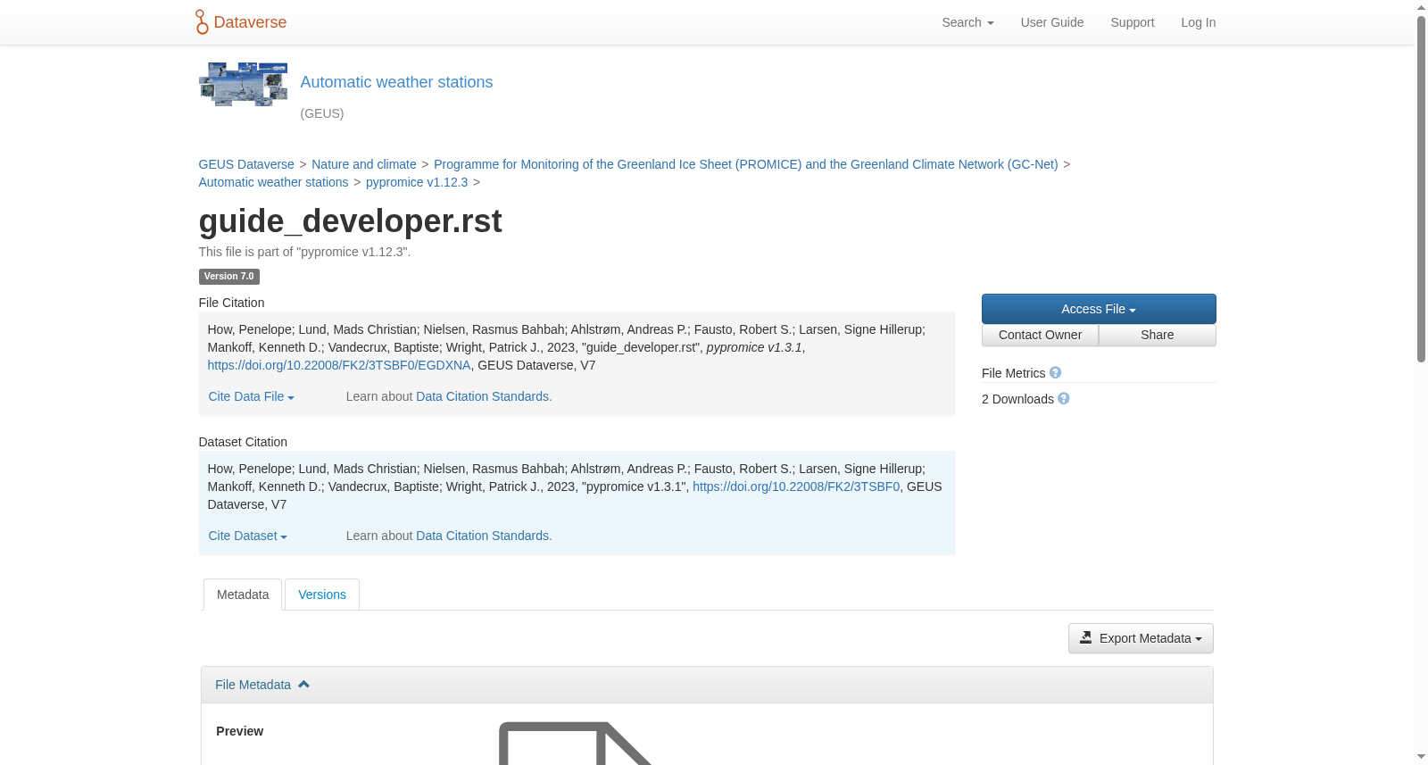
Task: Switch to the Versions tab
Action: click(322, 595)
